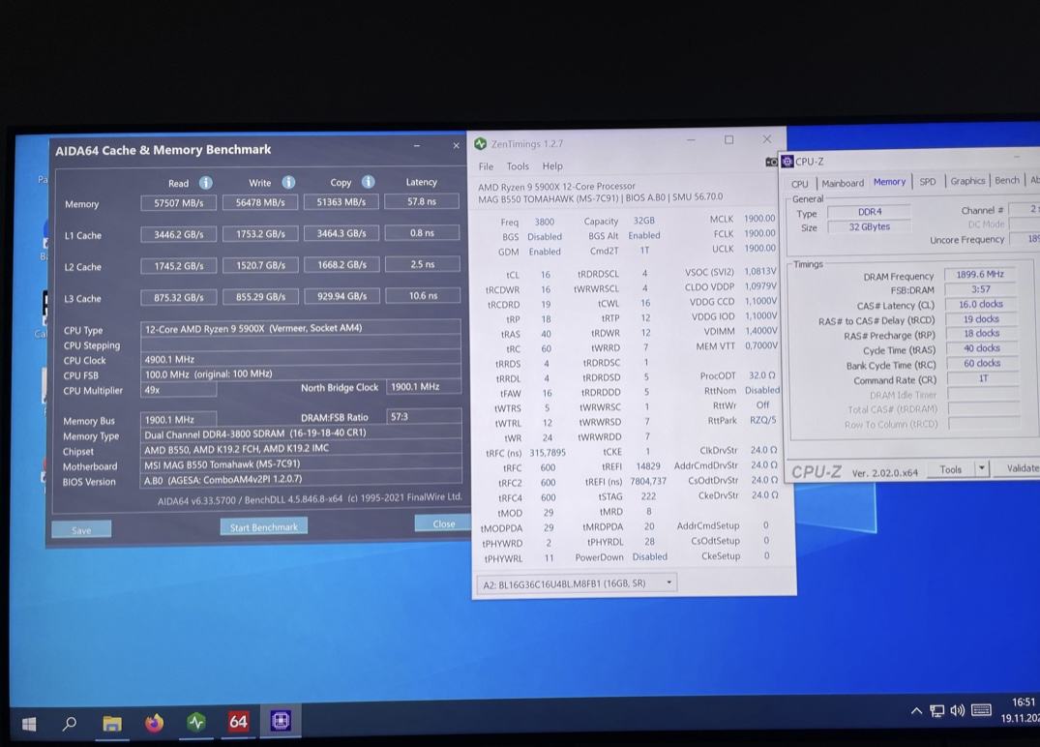Image resolution: width=1040 pixels, height=747 pixels.
Task: Switch to ZenTimings taskbar icon
Action: pos(196,722)
